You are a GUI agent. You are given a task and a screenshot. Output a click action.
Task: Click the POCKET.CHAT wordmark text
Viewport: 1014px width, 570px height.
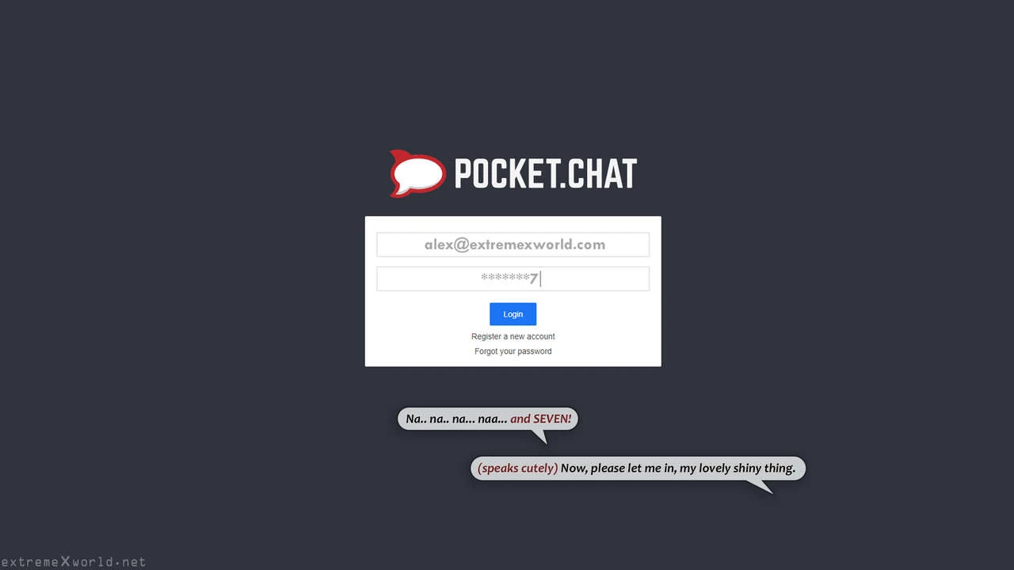[x=546, y=174]
